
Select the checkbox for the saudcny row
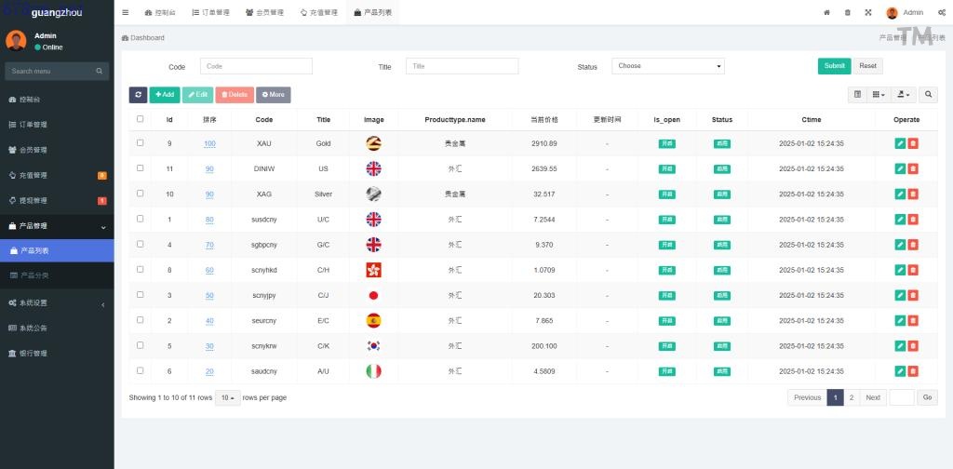(141, 370)
